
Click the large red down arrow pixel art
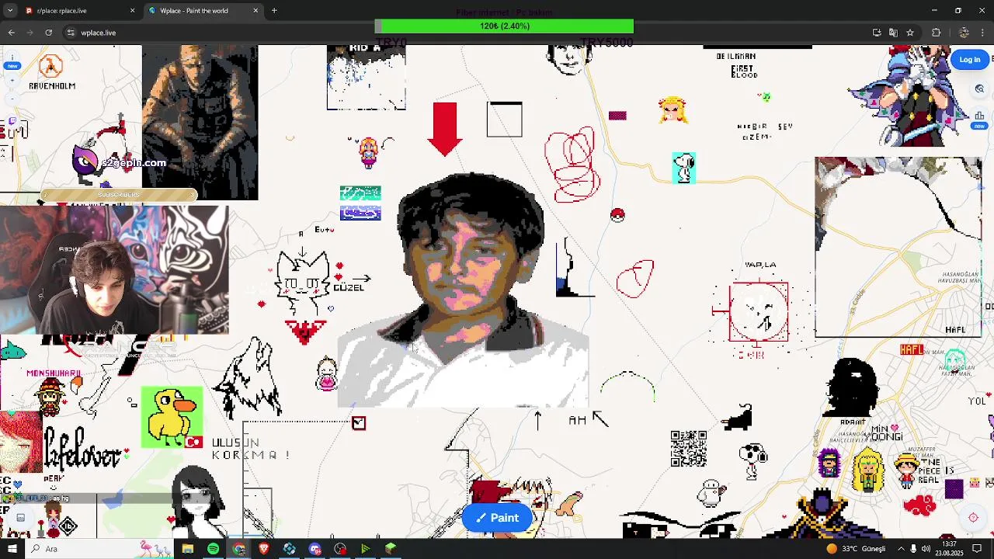[445, 129]
